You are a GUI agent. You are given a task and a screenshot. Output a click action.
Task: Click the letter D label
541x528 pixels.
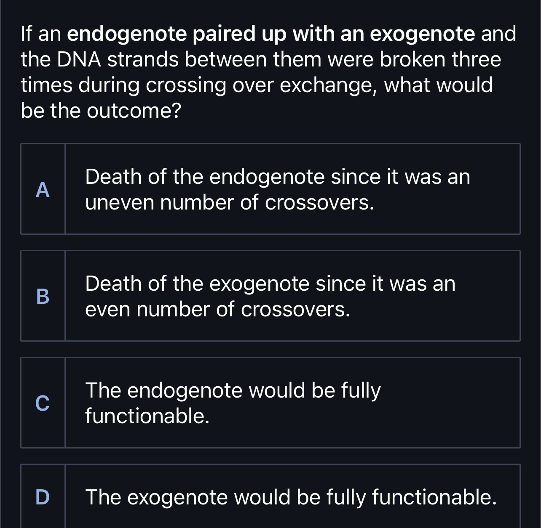pos(43,498)
